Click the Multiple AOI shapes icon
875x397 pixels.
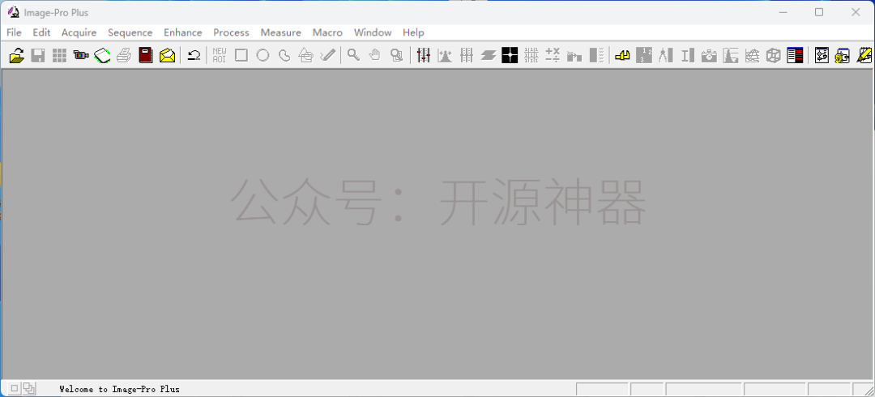(305, 55)
